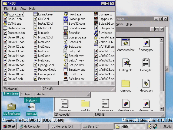Select the Detlog.txt notepad icon
The image size is (173, 130).
146,63
